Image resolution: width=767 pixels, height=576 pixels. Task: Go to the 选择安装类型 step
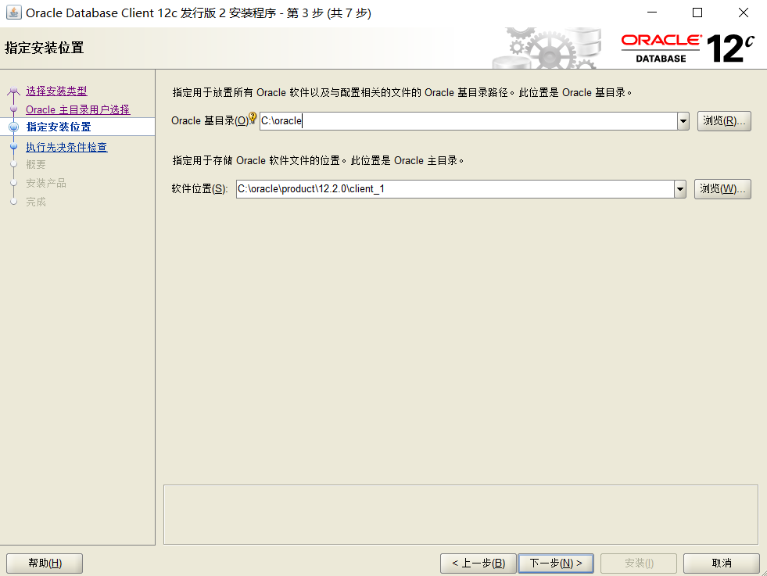(56, 91)
